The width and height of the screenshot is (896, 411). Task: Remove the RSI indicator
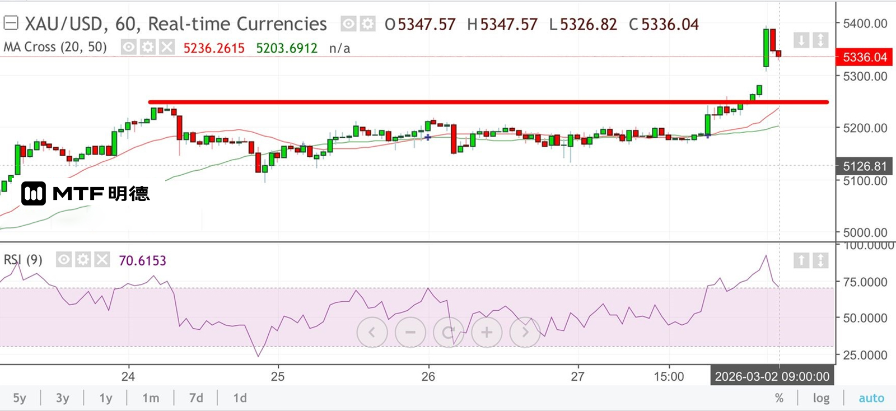tap(102, 260)
